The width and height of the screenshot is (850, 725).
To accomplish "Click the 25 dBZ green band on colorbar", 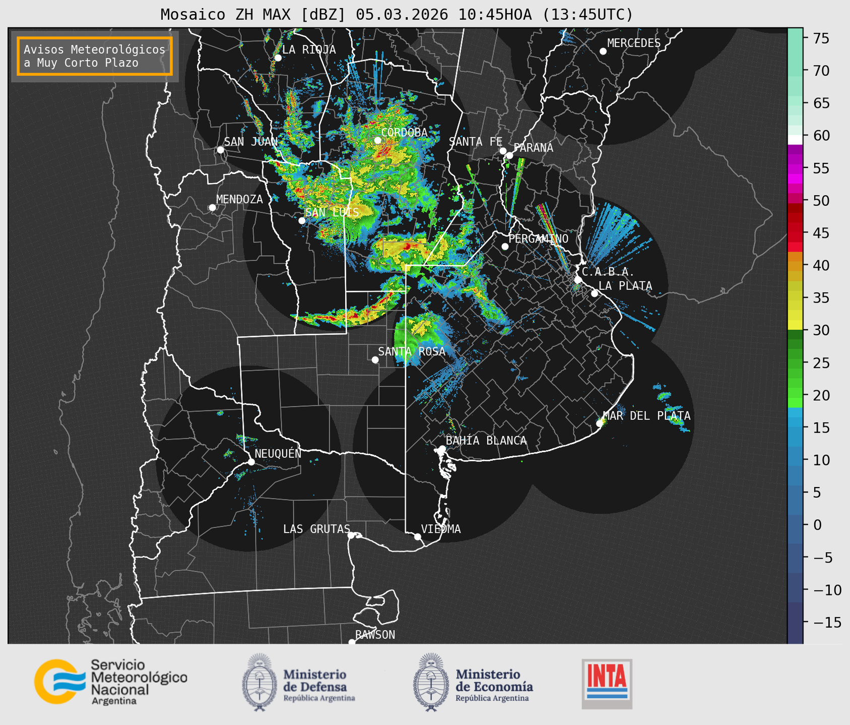I will (x=795, y=363).
